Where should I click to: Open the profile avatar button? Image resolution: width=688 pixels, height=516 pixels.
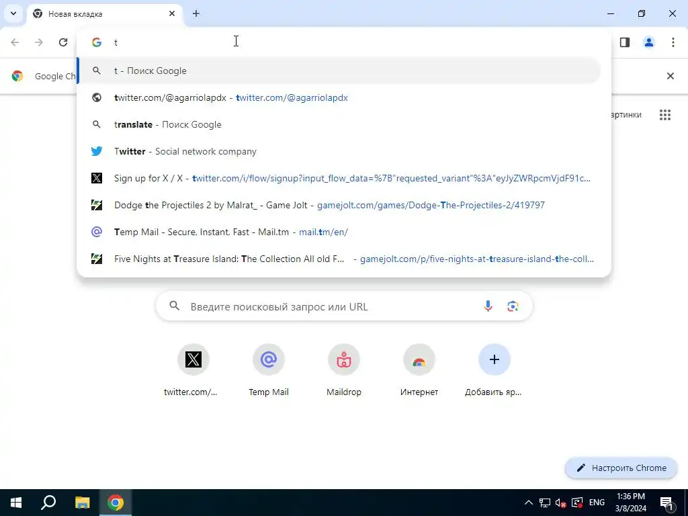point(649,42)
